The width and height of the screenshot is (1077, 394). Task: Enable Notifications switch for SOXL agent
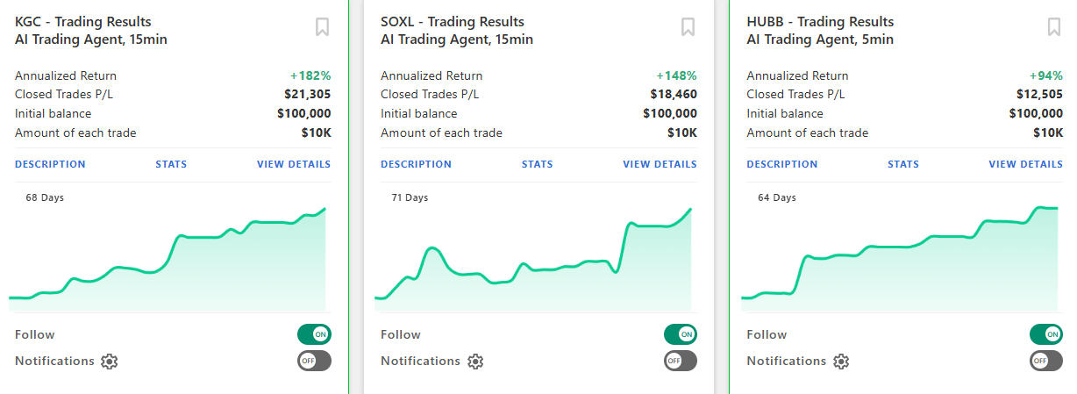(x=680, y=361)
